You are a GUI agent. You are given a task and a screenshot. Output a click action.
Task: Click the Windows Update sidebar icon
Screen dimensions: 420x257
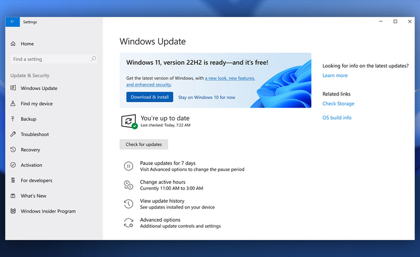pyautogui.click(x=13, y=88)
